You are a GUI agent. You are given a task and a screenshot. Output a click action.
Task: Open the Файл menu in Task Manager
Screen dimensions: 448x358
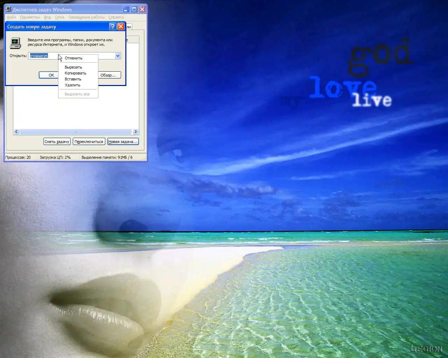(11, 17)
